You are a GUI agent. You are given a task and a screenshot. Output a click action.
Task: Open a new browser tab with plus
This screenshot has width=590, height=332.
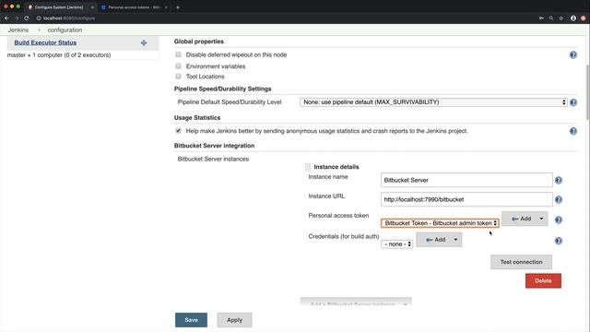pos(178,7)
